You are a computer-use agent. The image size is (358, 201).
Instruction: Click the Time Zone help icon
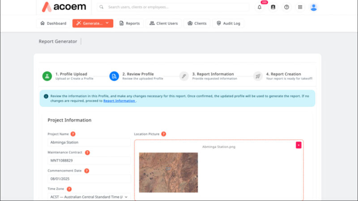click(69, 189)
